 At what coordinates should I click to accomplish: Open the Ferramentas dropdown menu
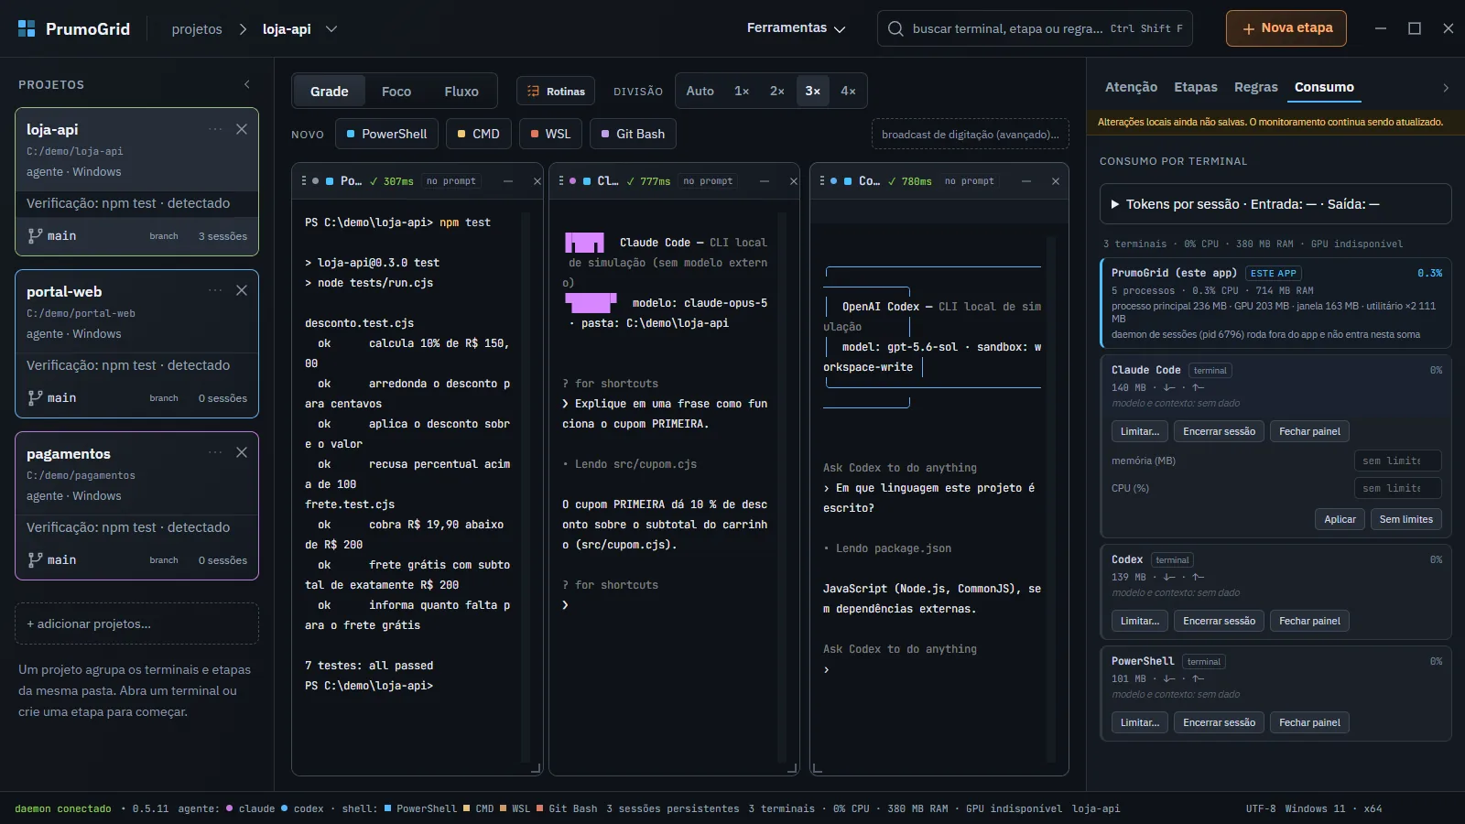point(796,28)
